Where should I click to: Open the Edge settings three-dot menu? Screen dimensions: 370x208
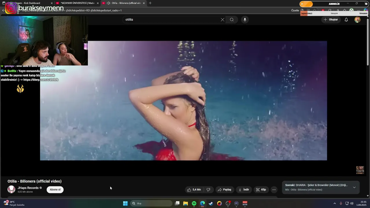point(358,10)
